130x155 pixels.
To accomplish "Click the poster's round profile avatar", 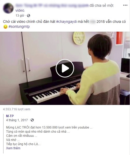I will pos(8,8).
